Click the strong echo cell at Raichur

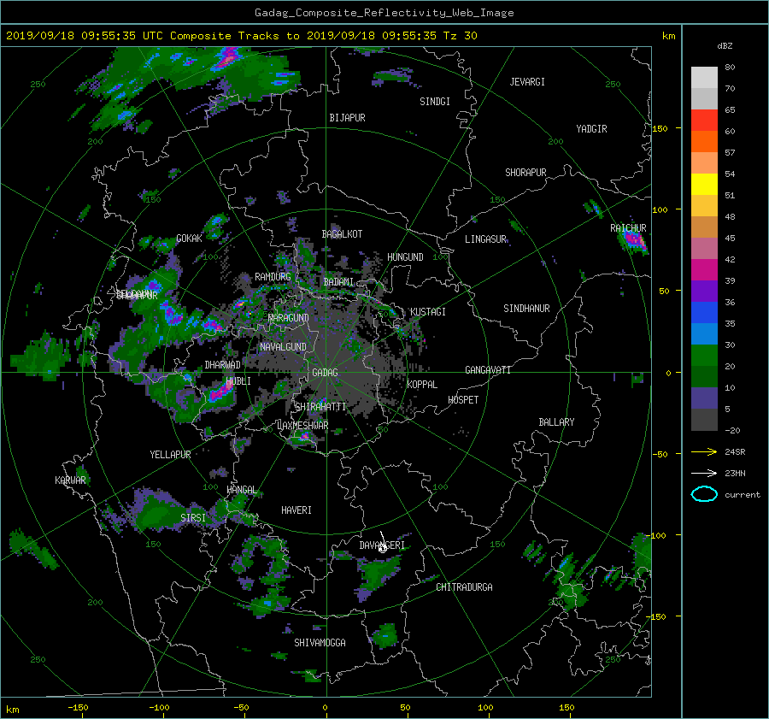(632, 240)
